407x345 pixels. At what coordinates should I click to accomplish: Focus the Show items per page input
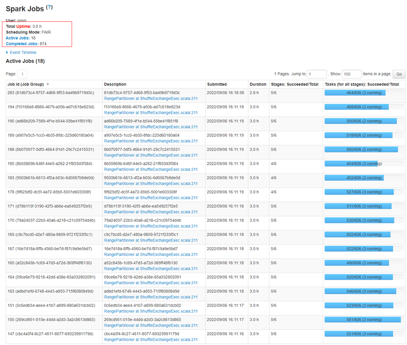point(351,74)
